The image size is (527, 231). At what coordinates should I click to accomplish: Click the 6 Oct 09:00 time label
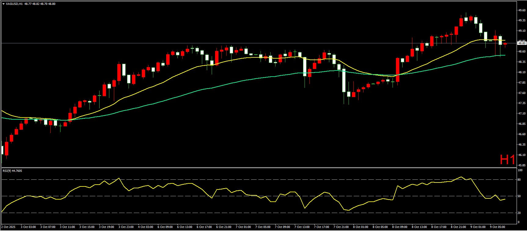coord(165,227)
